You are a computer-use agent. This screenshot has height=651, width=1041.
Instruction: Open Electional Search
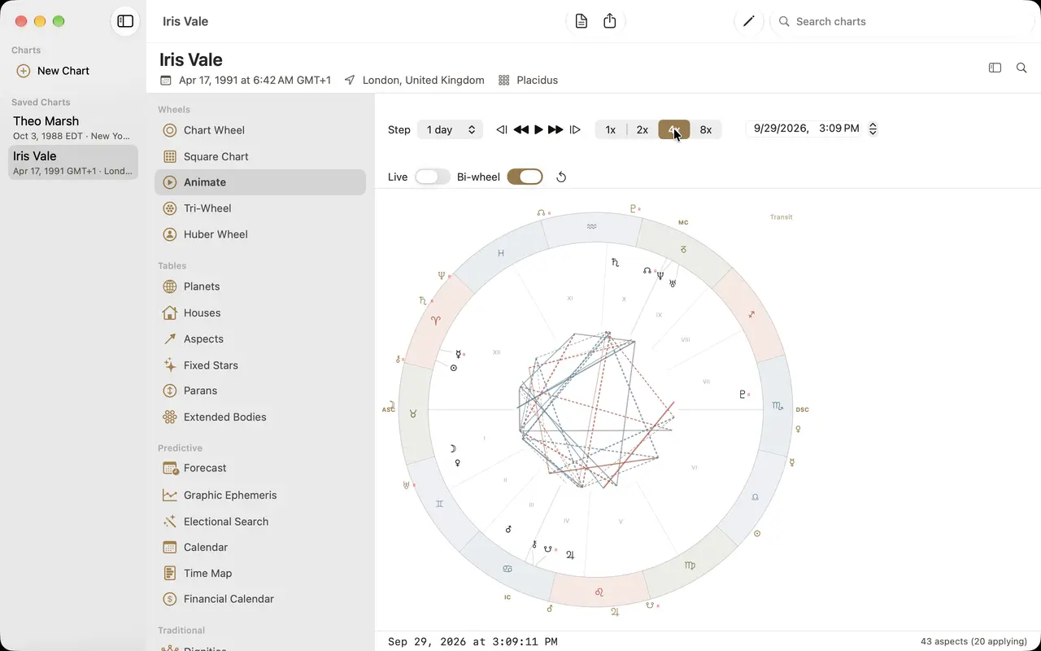tap(260, 522)
